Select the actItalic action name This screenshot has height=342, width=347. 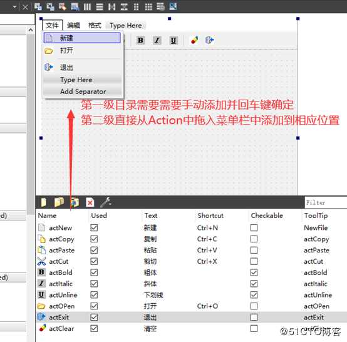tap(61, 284)
